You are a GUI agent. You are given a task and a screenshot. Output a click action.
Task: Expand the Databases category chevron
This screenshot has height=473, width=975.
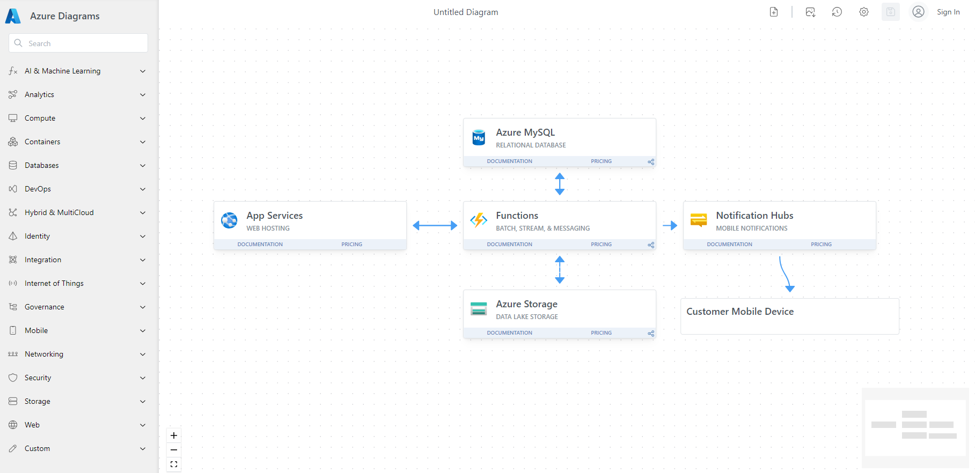pyautogui.click(x=143, y=165)
